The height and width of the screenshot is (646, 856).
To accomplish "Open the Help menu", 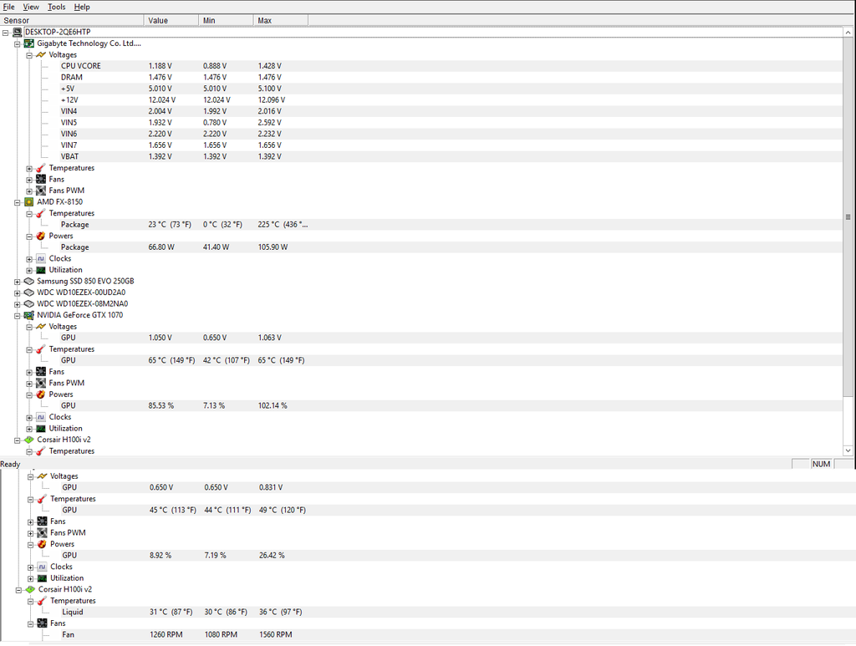I will coord(82,7).
